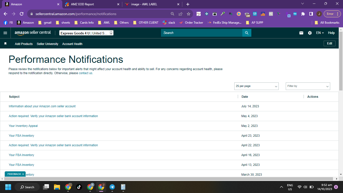
Task: Click the magnifier search button
Action: coord(247,33)
